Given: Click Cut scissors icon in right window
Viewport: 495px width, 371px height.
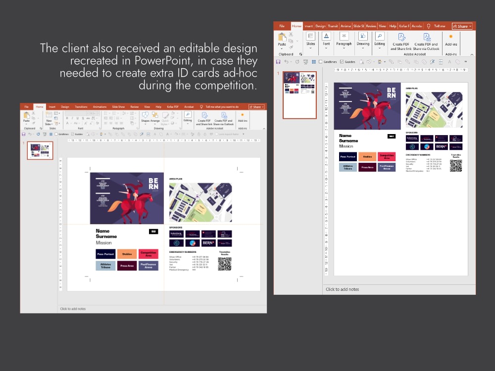Looking at the screenshot, I should click(291, 35).
